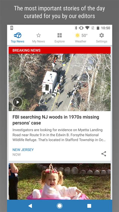
Task: Tap the Android home button
Action: 59,206
